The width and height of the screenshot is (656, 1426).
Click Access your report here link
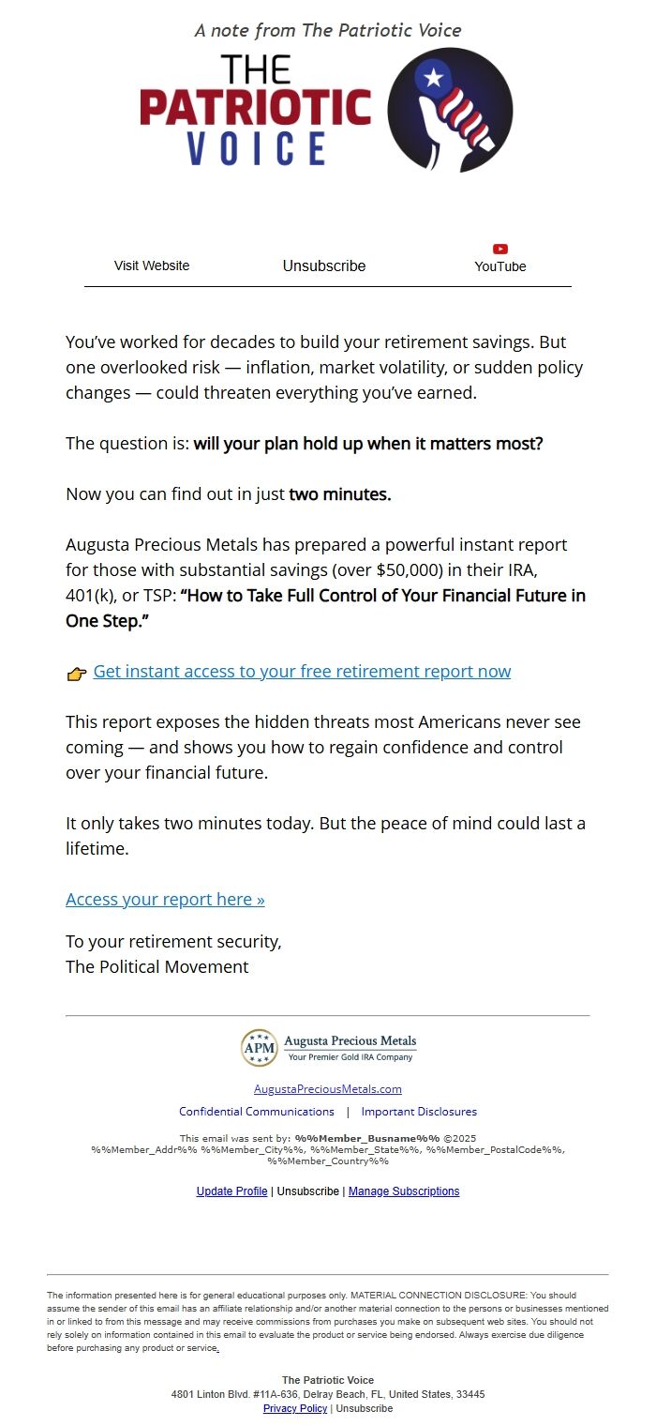tap(165, 899)
